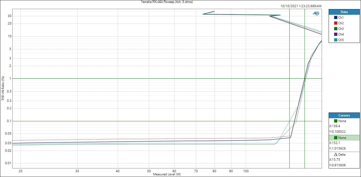Click the cursor marker at 1% THD+N

305,79
